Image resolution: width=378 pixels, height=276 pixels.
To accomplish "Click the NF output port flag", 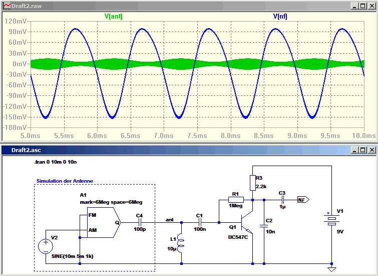I will (303, 200).
